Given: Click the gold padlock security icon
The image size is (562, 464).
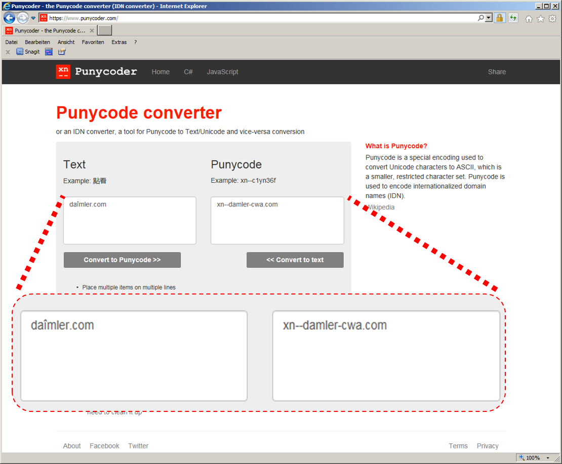Looking at the screenshot, I should [500, 18].
